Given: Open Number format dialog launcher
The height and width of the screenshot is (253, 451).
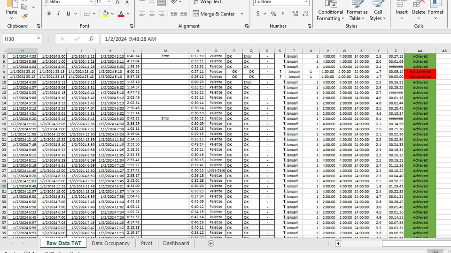Looking at the screenshot, I should [309, 26].
